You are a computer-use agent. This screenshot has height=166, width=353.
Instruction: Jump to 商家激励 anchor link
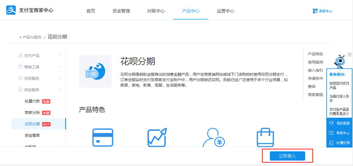click(x=315, y=95)
